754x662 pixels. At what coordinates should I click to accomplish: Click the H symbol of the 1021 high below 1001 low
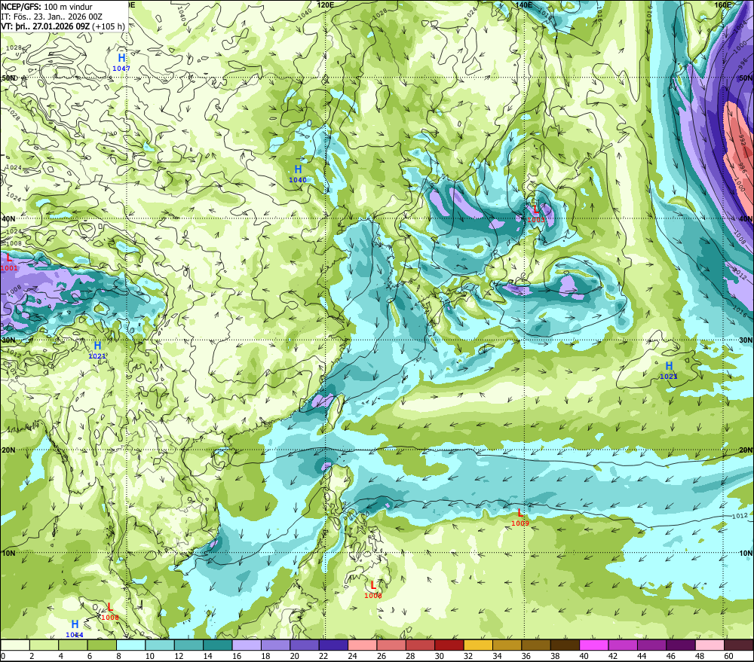point(97,346)
